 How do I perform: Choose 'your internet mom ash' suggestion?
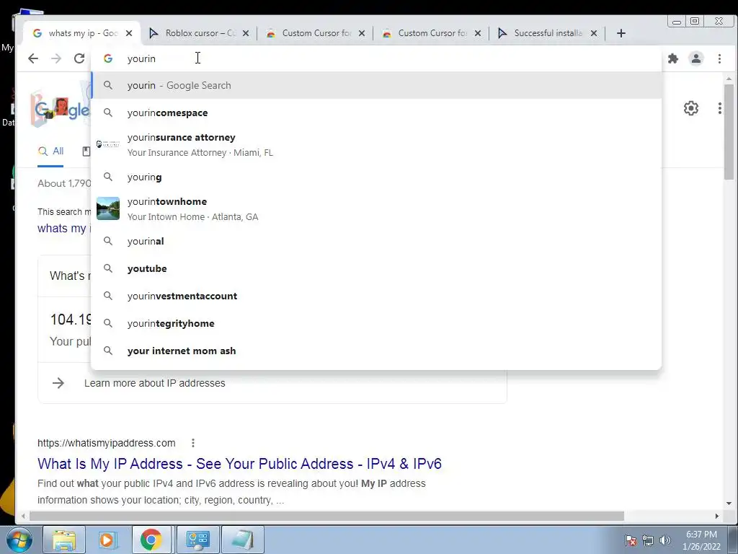point(376,351)
